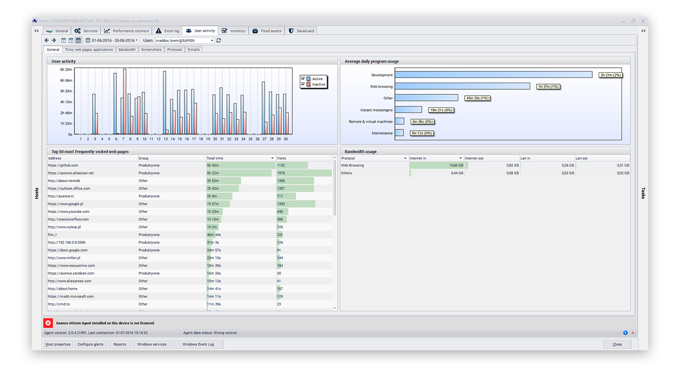Switch to the Inventory tab

(x=234, y=30)
